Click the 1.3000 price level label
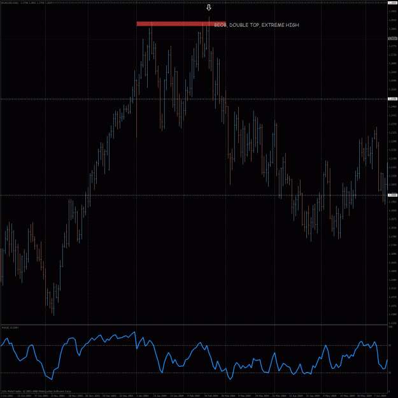 [x=393, y=3]
